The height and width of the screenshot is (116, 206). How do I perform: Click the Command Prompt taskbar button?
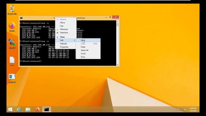47,109
